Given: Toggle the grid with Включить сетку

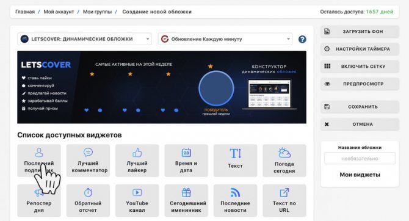Looking at the screenshot, I should [x=360, y=67].
